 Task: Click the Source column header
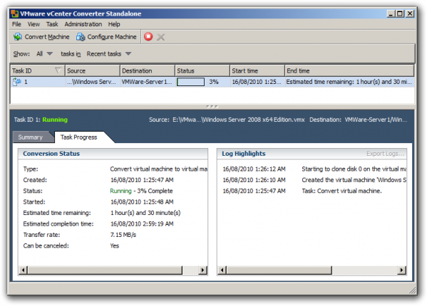coord(93,71)
